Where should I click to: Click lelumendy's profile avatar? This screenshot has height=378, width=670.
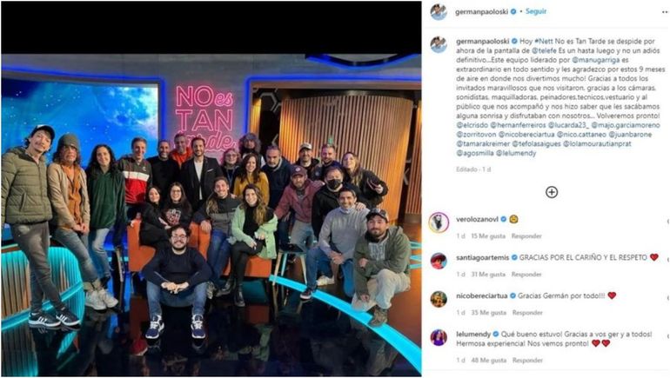(x=439, y=337)
